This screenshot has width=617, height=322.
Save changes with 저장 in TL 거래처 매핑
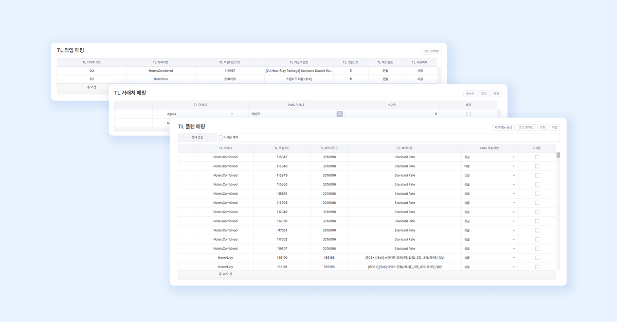pos(496,93)
